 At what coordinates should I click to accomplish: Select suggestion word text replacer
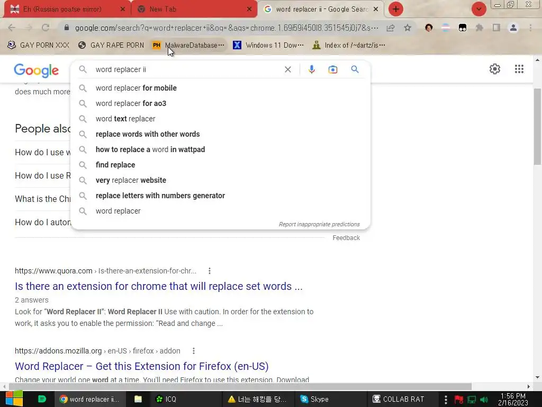pos(220,119)
